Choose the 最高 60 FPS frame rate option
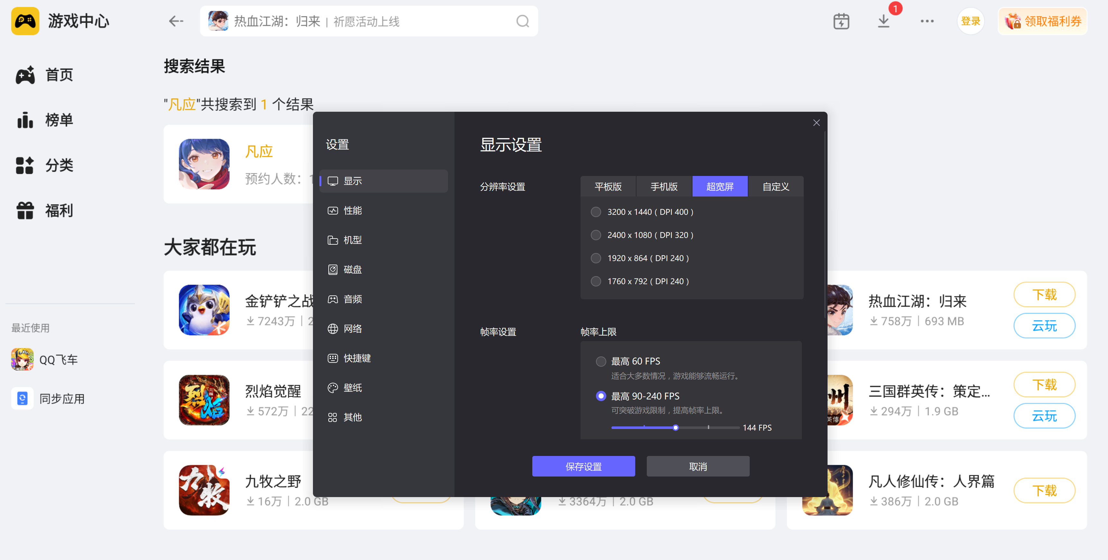The width and height of the screenshot is (1108, 560). 601,361
